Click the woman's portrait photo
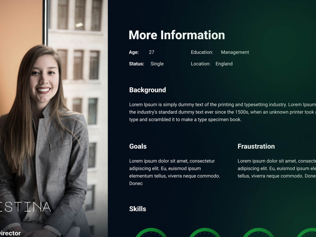316x237 pixels. [54, 118]
